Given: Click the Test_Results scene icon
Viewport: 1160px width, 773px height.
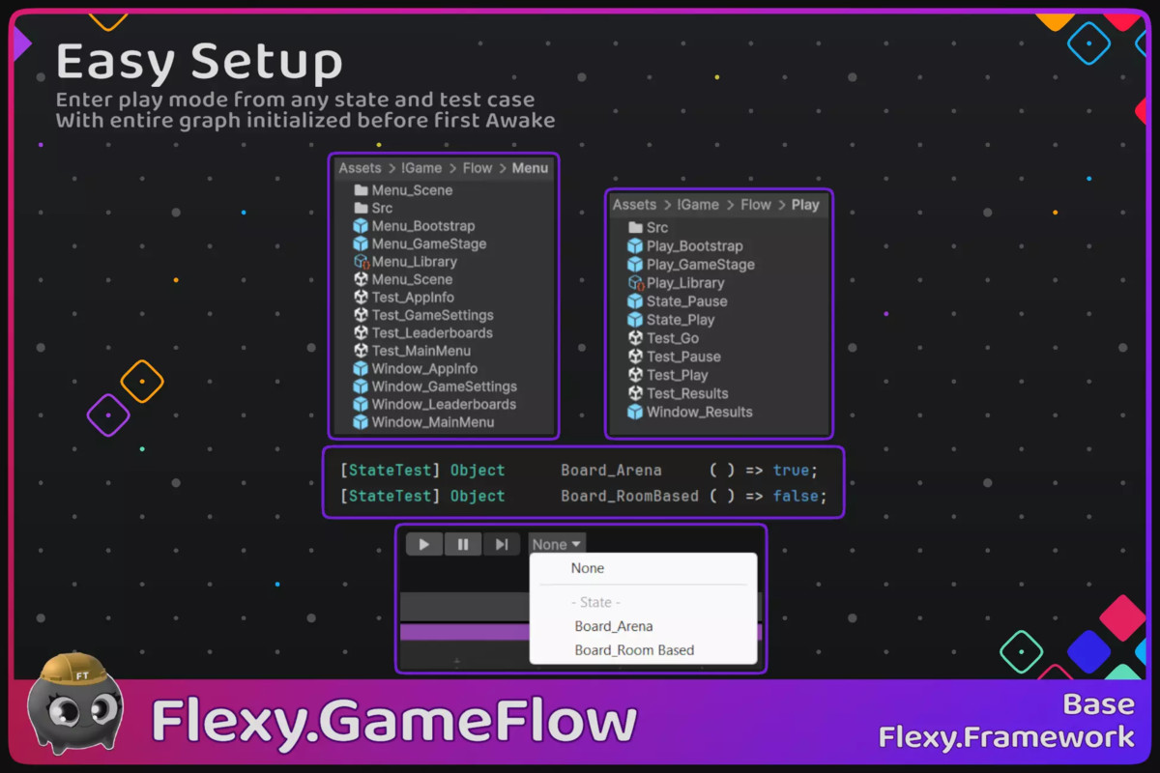Looking at the screenshot, I should point(635,393).
